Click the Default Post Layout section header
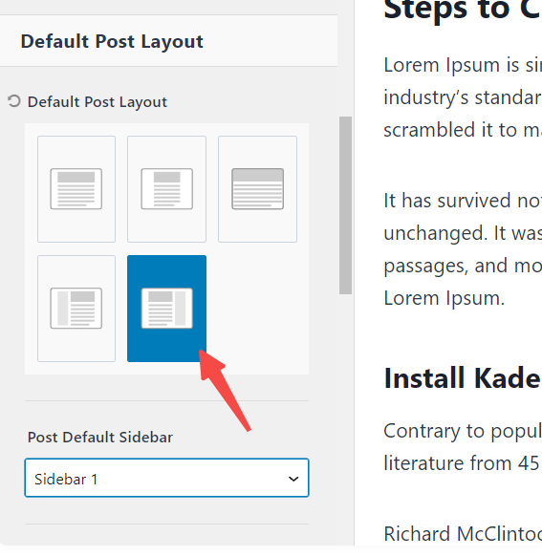 pyautogui.click(x=168, y=41)
